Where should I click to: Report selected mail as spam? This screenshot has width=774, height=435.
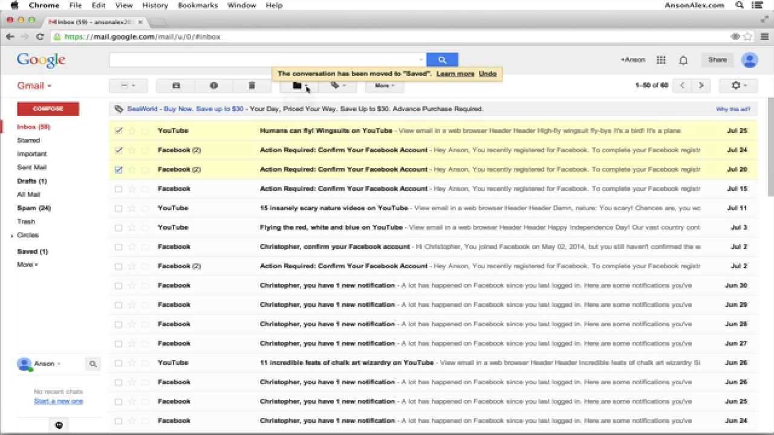[x=213, y=86]
